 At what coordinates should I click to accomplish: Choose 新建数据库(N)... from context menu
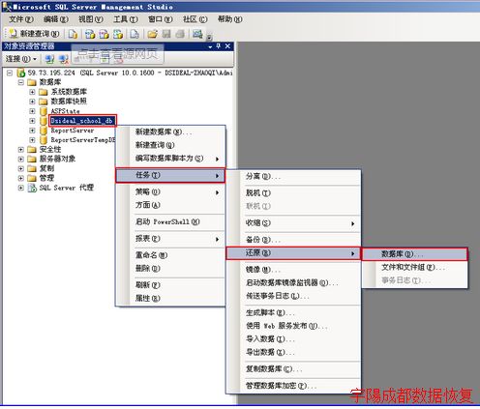pyautogui.click(x=170, y=131)
